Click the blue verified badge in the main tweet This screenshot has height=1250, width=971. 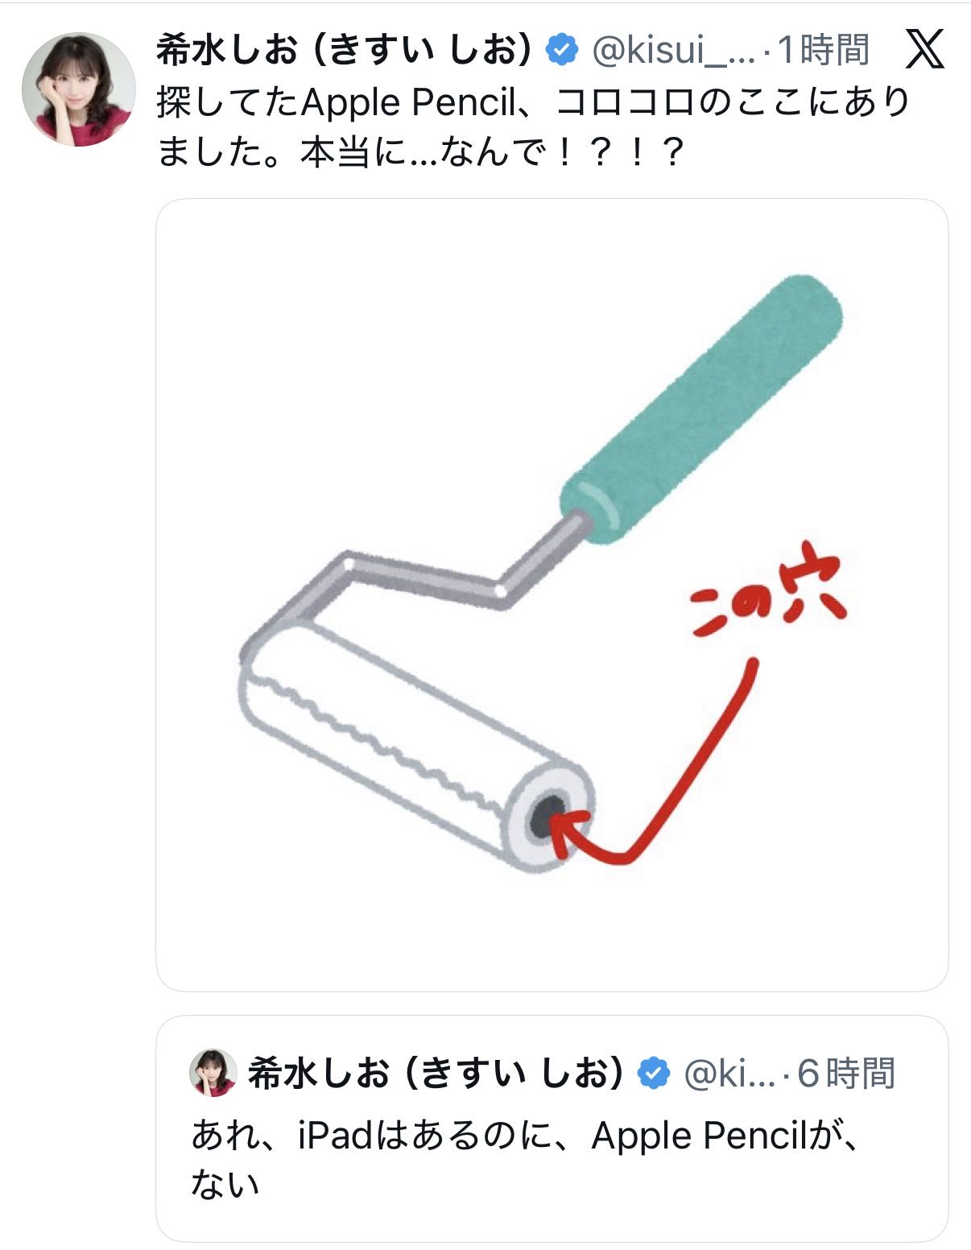click(562, 50)
